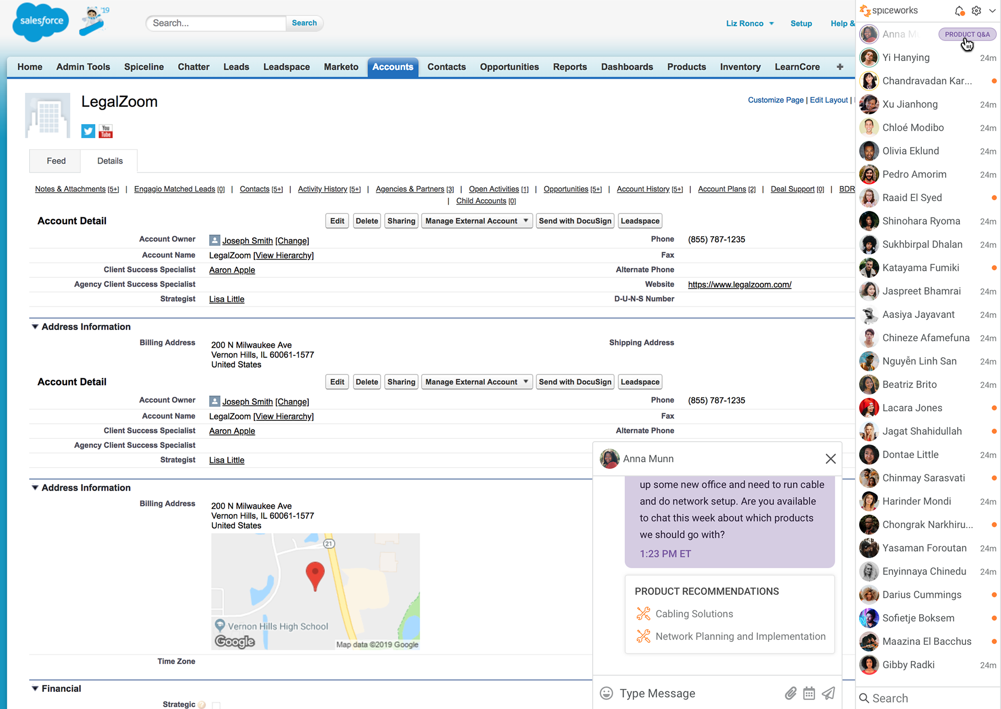The width and height of the screenshot is (1001, 709).
Task: Open the Liz Ronco user menu
Action: pyautogui.click(x=750, y=23)
